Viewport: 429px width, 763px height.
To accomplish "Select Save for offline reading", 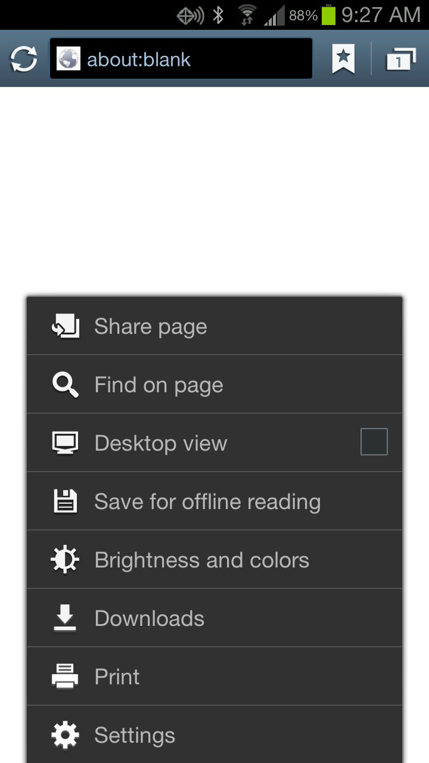I will pos(207,501).
